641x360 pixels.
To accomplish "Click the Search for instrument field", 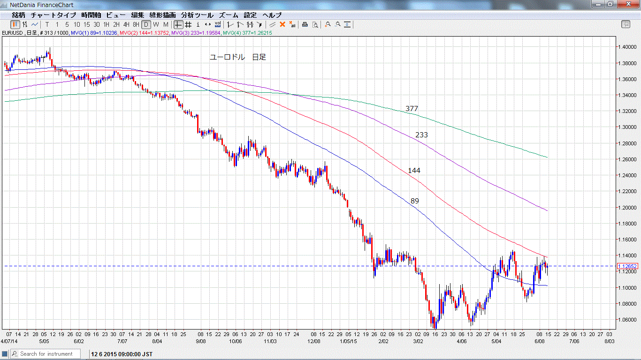I will tap(46, 354).
